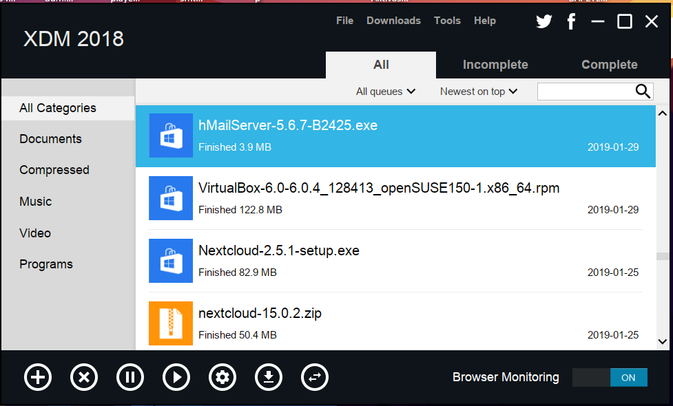The image size is (673, 406).
Task: Click the video download arrow icon
Action: point(269,377)
